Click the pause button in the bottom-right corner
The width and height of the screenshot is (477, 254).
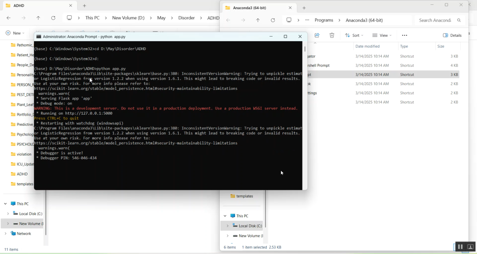460,247
